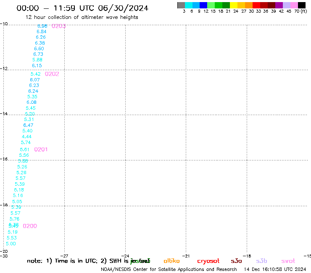311x273 pixels.
Task: Click wave height value 5.00
Action: [x=11, y=244]
